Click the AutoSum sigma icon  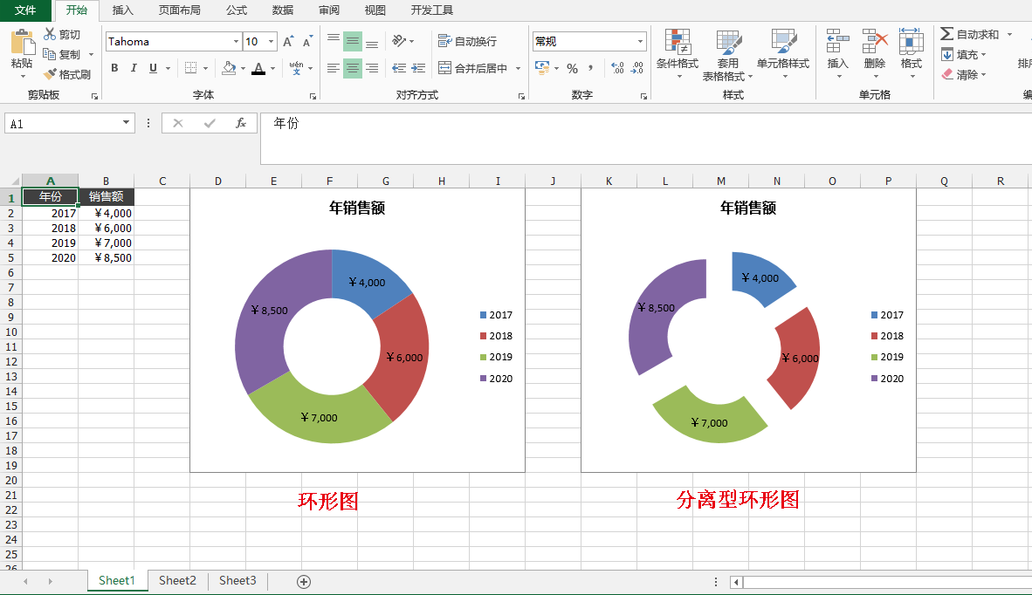[946, 33]
